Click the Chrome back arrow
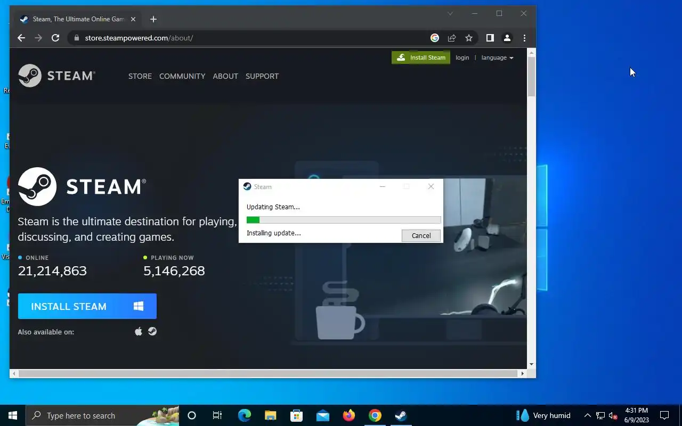 [x=21, y=38]
